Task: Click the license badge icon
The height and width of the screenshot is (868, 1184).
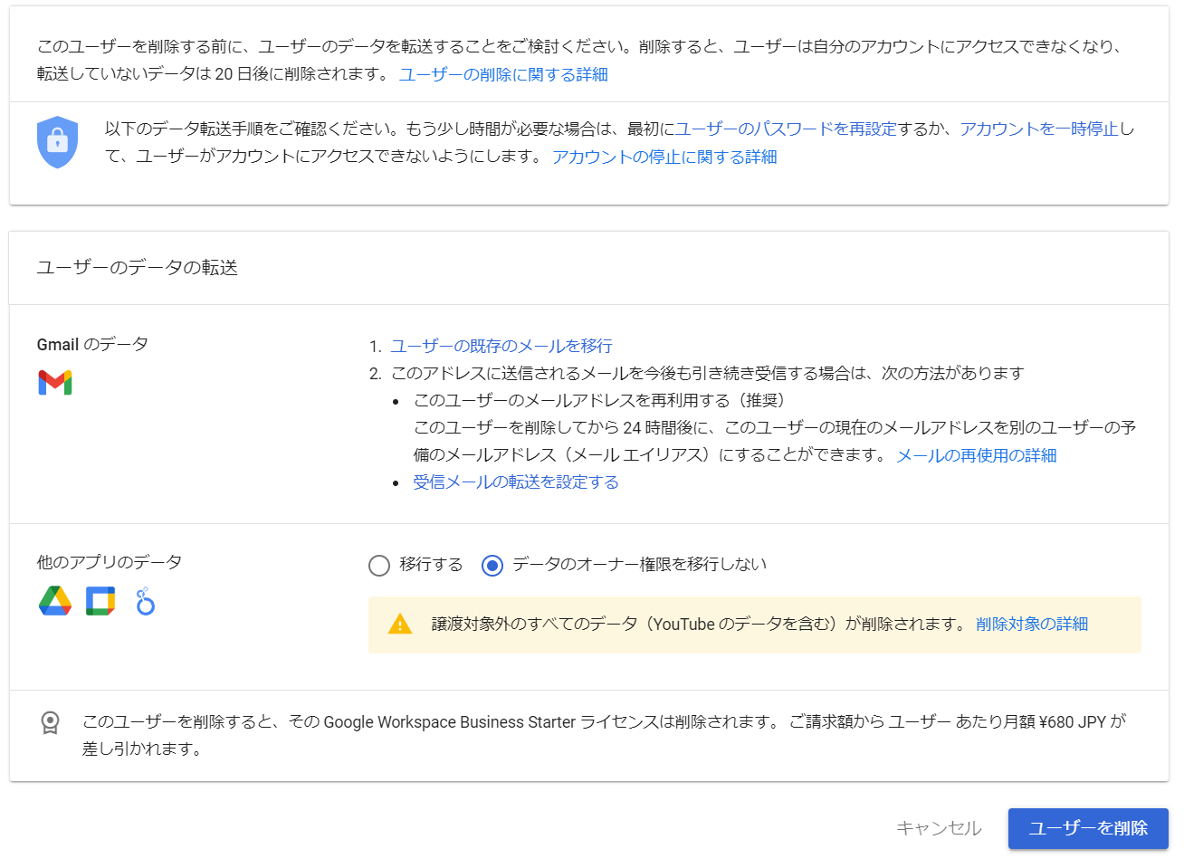Action: pyautogui.click(x=51, y=722)
